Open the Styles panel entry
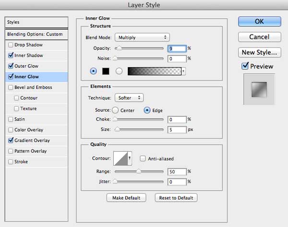 point(36,22)
